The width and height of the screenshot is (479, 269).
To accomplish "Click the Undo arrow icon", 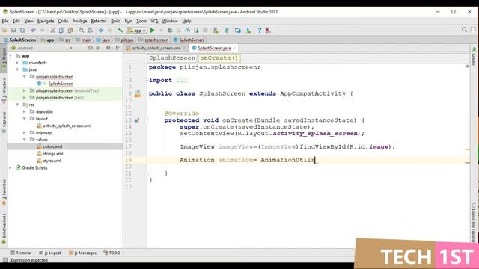I will [33, 31].
